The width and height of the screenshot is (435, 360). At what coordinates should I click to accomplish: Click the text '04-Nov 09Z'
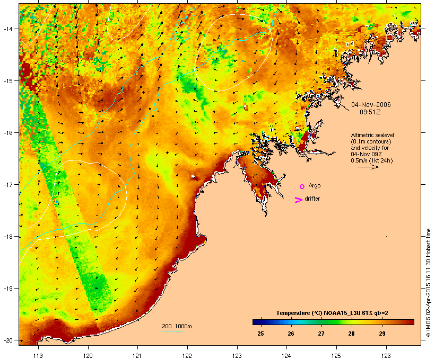pyautogui.click(x=365, y=154)
